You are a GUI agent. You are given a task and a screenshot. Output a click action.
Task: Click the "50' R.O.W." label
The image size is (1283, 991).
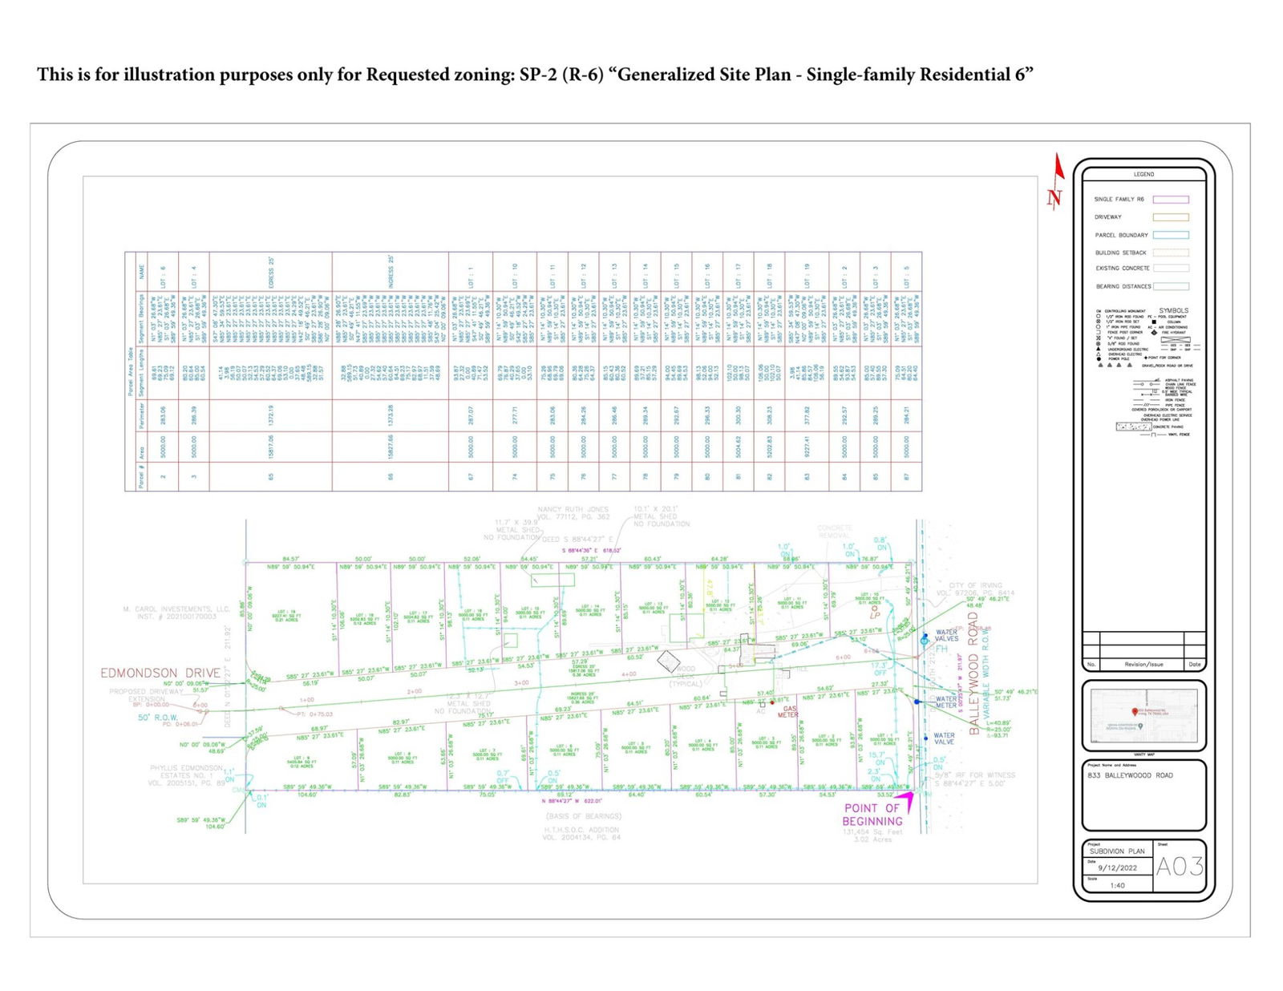158,718
